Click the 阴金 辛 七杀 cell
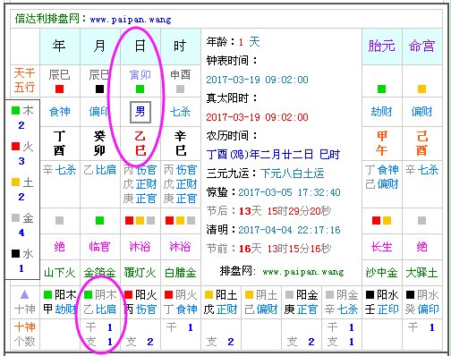Viewport: 451px width, 356px height. point(342,302)
